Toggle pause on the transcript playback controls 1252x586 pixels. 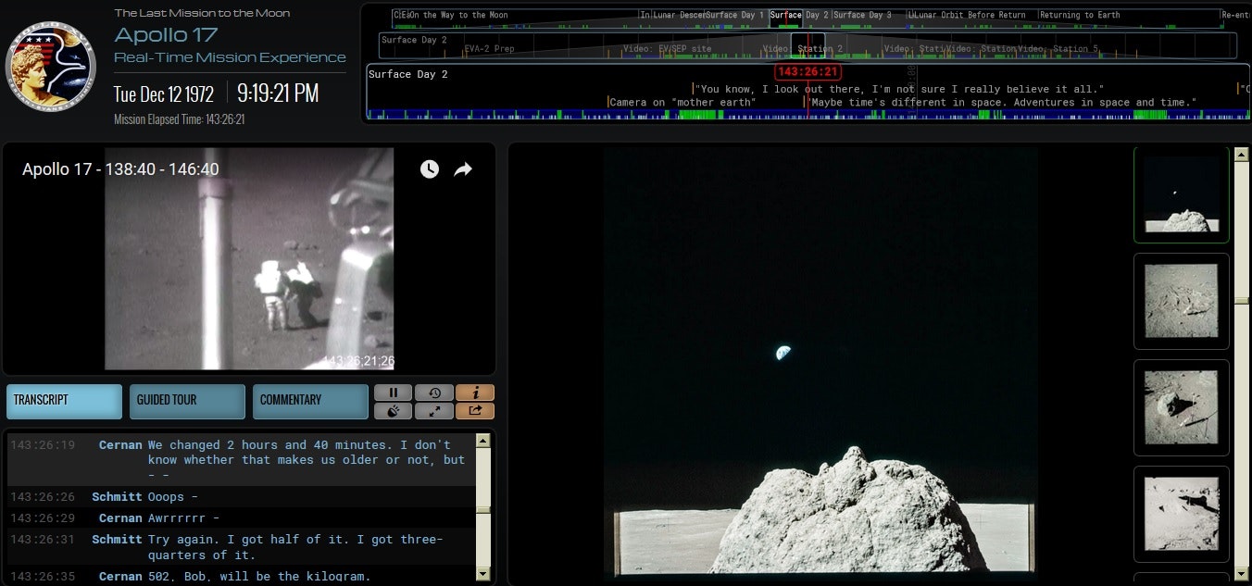tap(394, 393)
